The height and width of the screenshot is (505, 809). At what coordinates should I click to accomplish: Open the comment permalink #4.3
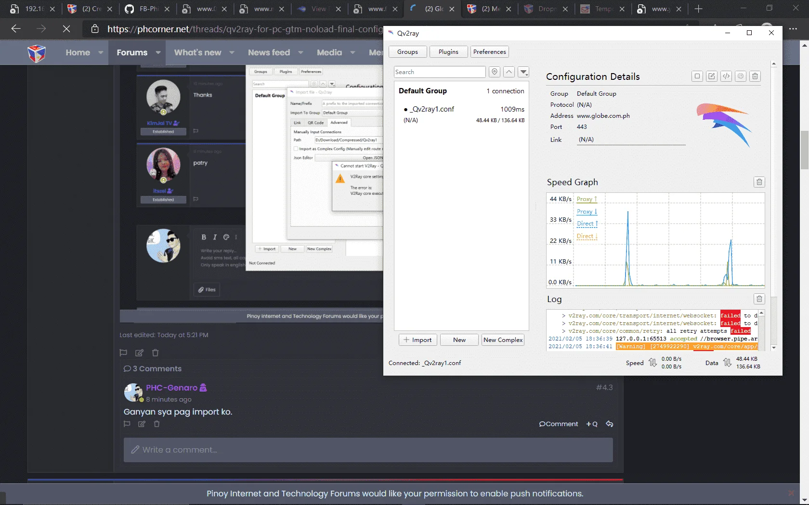click(604, 388)
